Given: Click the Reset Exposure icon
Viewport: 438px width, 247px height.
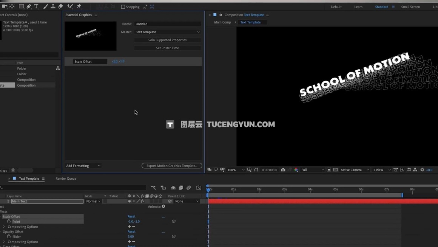Looking at the screenshot, I should click(x=422, y=170).
